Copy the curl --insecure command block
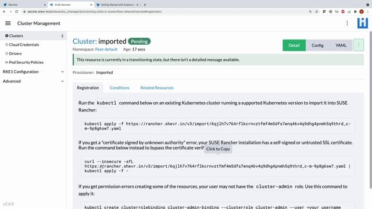This screenshot has width=372, height=209. point(218,166)
